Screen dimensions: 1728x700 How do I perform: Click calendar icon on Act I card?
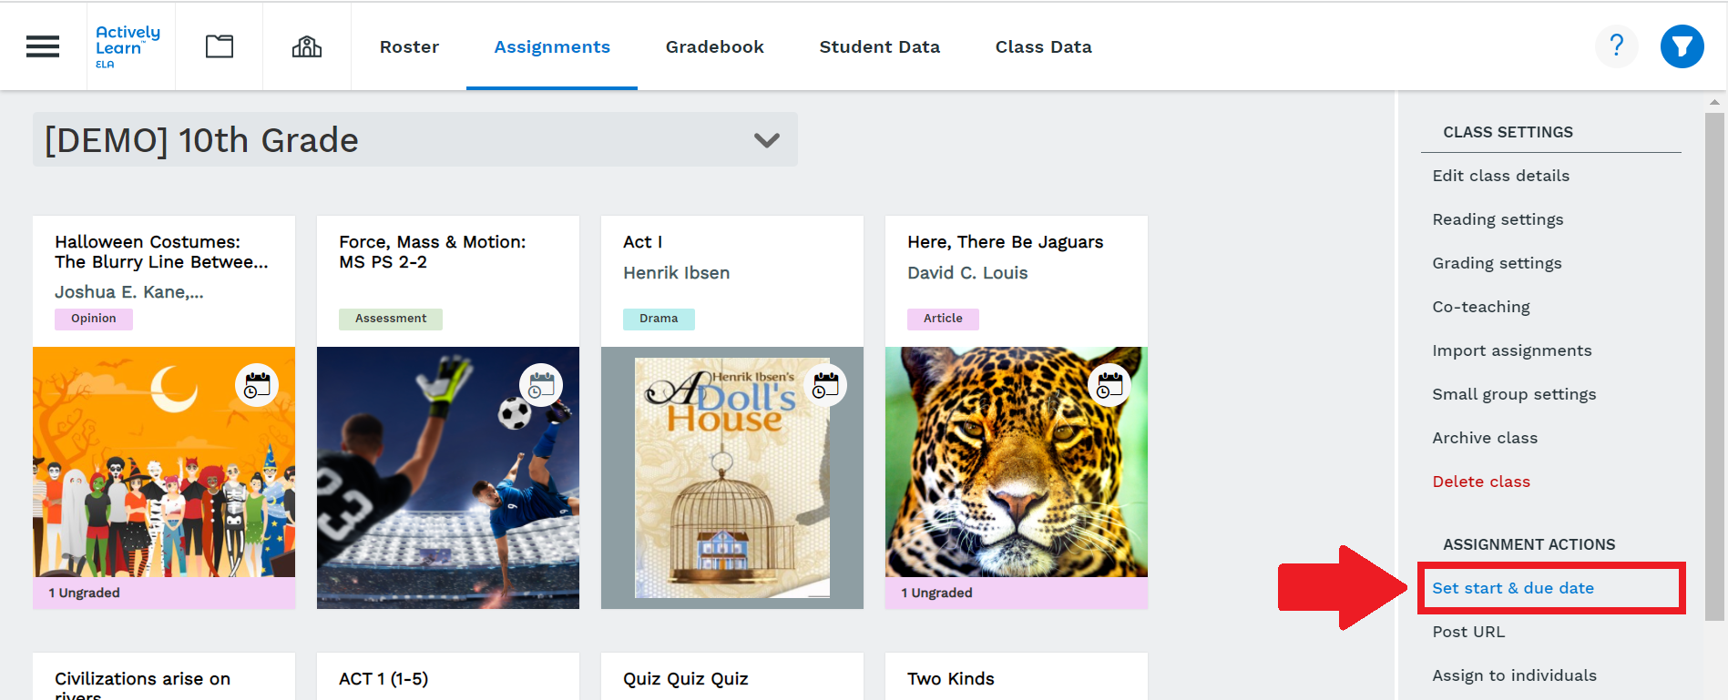825,386
